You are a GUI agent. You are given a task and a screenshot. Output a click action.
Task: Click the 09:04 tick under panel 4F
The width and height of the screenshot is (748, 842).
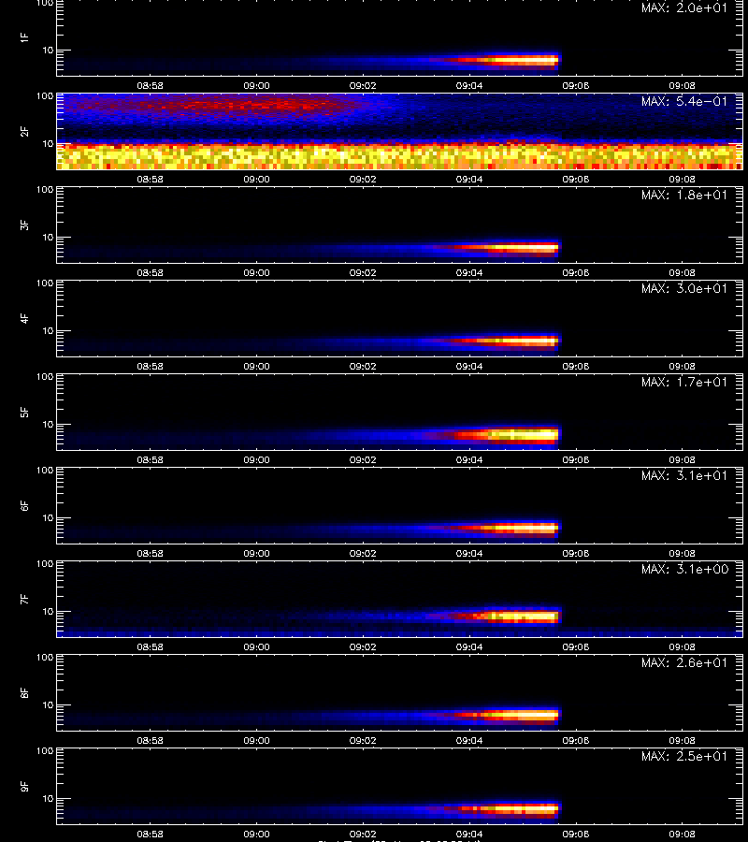coord(469,366)
